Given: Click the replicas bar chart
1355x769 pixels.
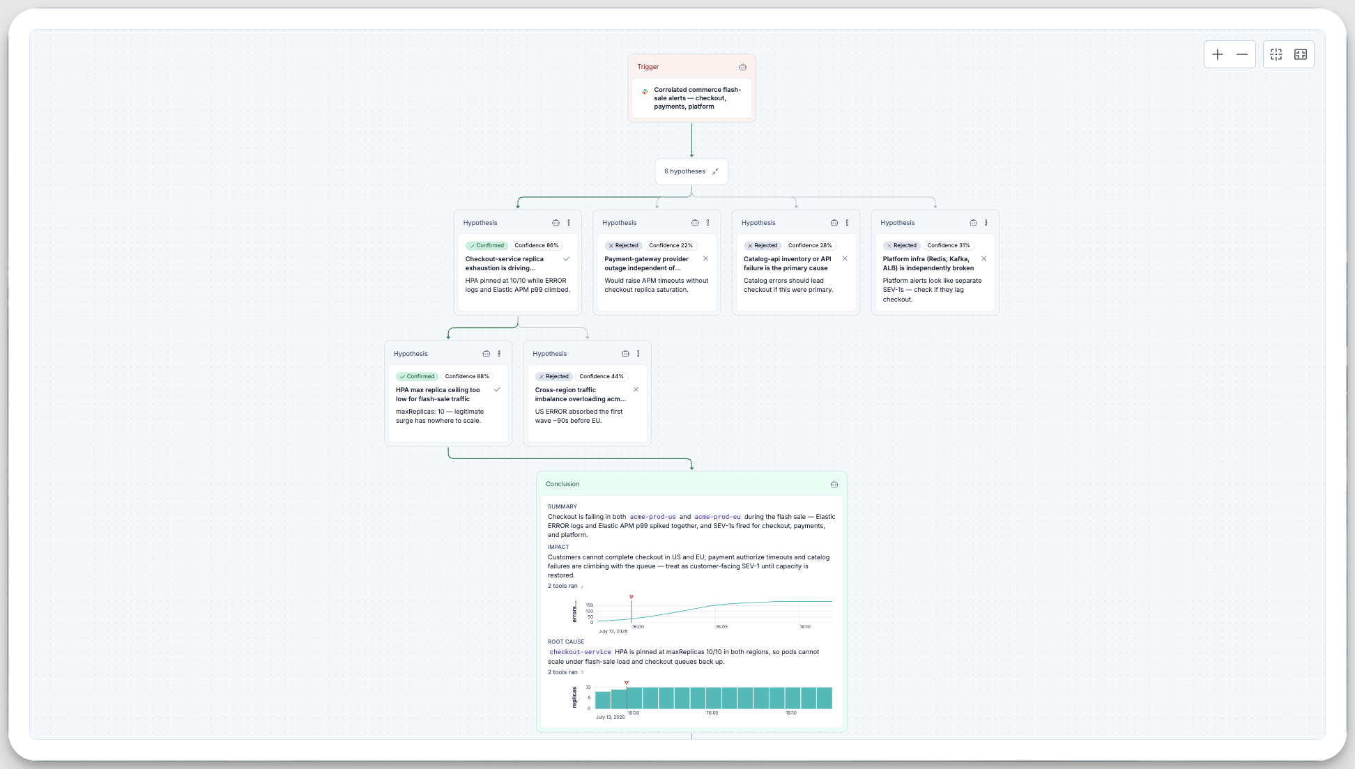Looking at the screenshot, I should pyautogui.click(x=713, y=698).
